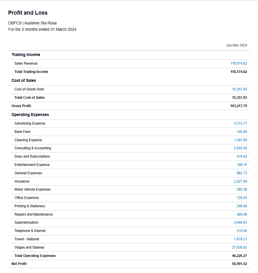
Task: Drill into Cleaning Expense amount 1,287.00
Action: coord(240,140)
